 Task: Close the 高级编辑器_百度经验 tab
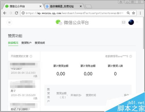point(81,6)
